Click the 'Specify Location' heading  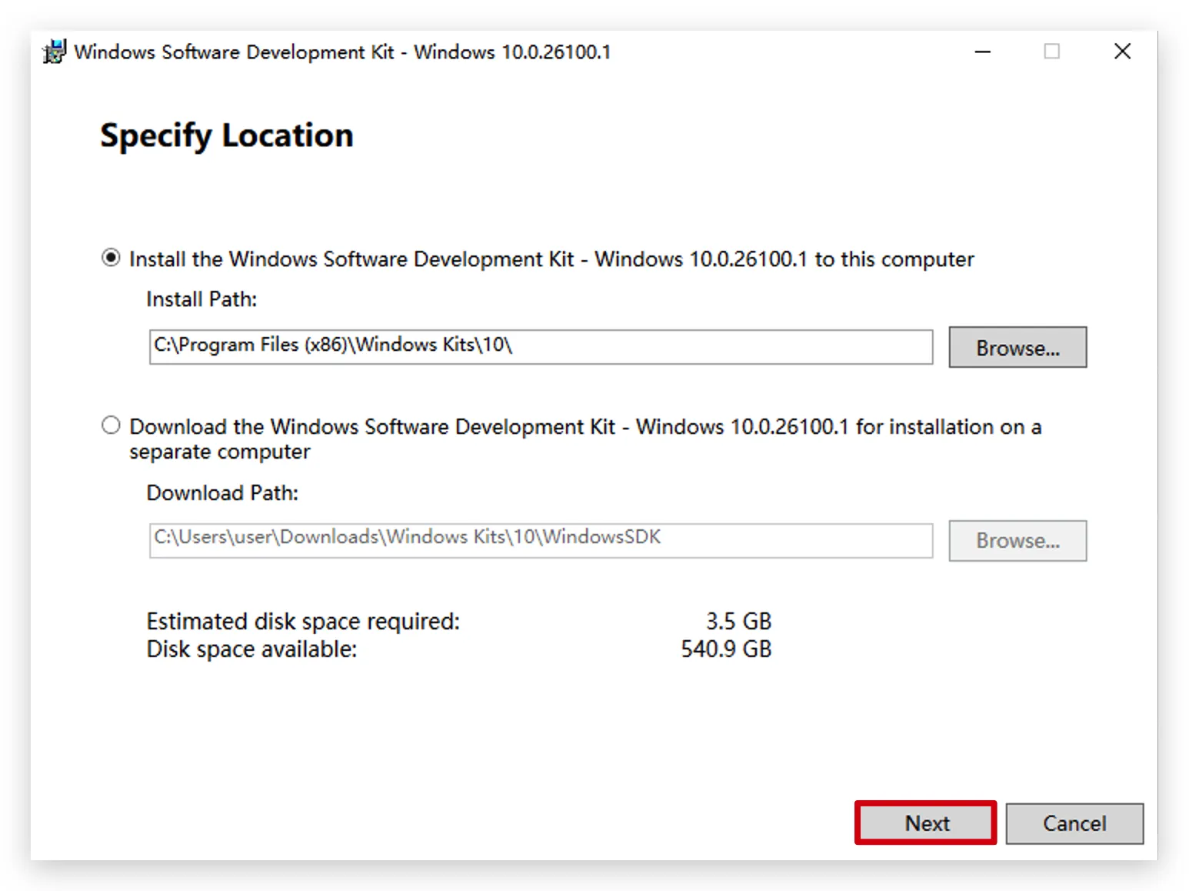(227, 136)
